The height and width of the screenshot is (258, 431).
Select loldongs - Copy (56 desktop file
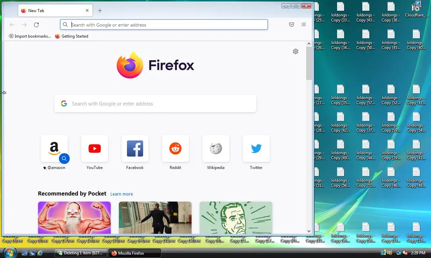340,177
